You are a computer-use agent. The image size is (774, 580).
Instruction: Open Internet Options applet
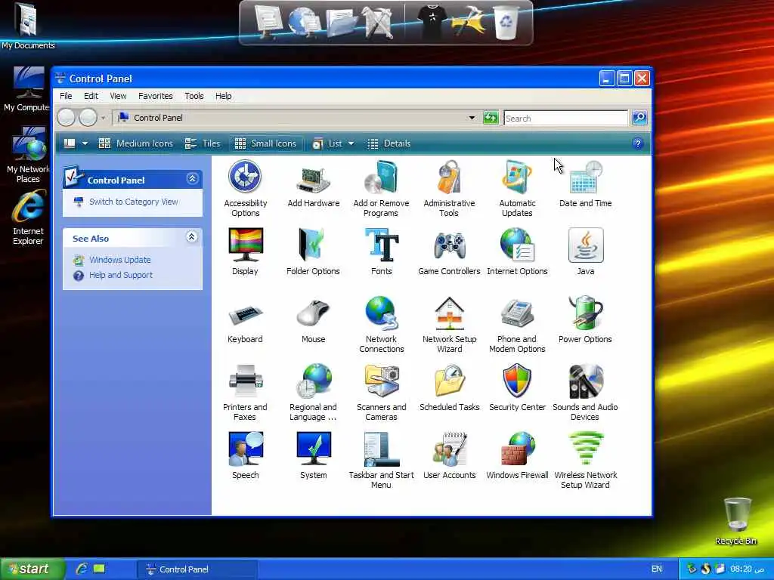tap(517, 251)
